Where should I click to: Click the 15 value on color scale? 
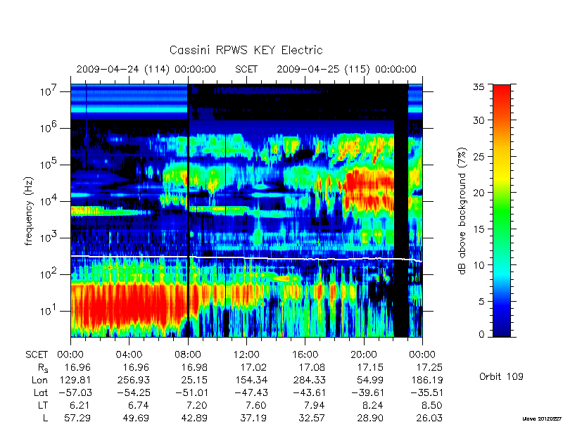tap(479, 229)
